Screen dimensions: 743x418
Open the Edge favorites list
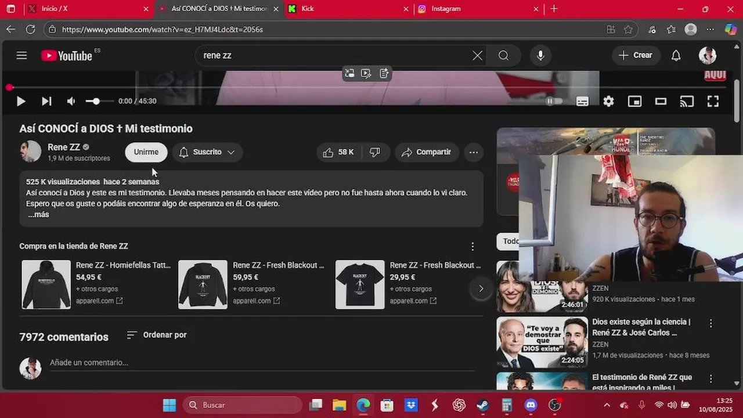(671, 29)
